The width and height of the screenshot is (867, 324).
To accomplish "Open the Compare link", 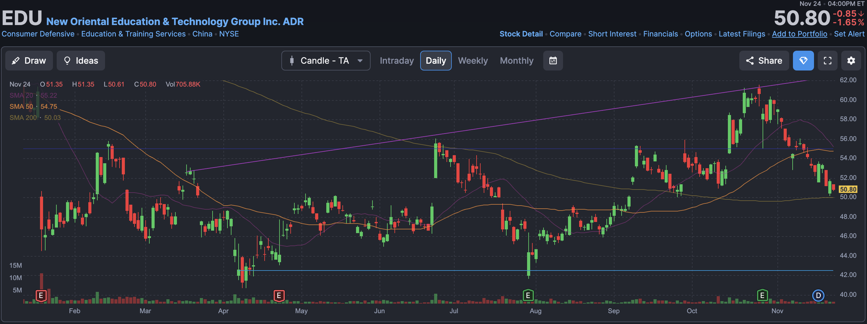I will 565,34.
